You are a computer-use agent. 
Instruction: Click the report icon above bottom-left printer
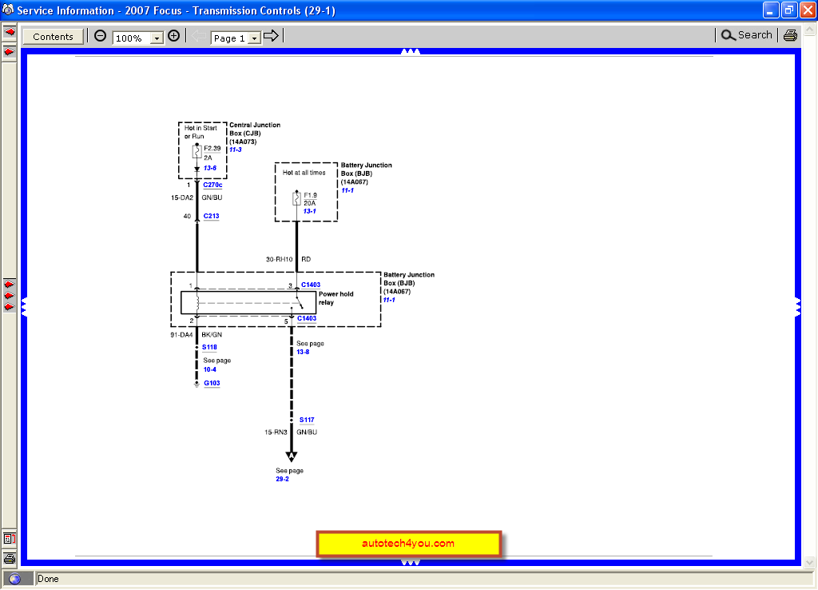[9, 539]
